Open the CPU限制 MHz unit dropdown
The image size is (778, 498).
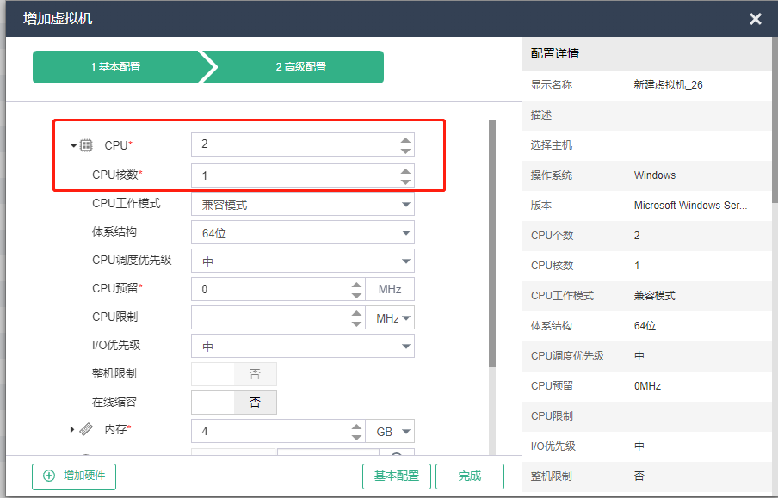click(x=390, y=318)
